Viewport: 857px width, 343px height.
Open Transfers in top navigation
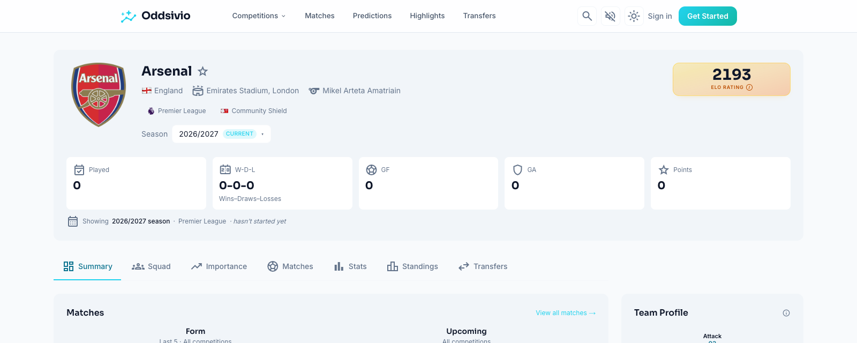(x=479, y=16)
